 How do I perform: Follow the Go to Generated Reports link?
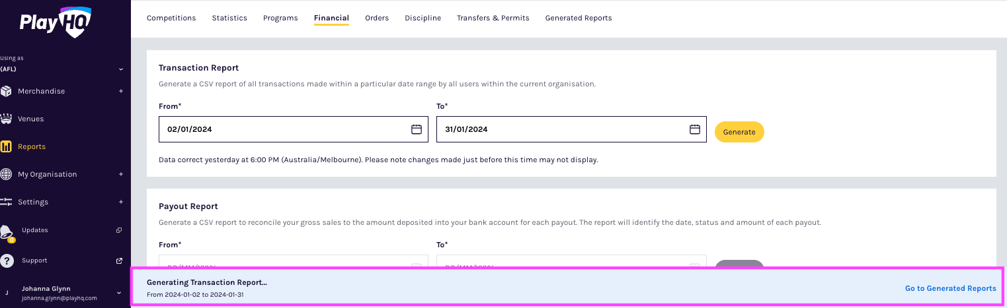point(950,288)
